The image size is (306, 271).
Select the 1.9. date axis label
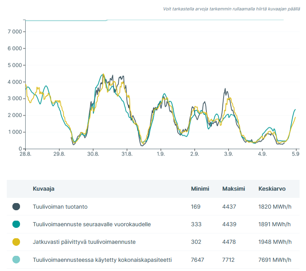(x=160, y=154)
